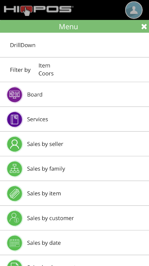Click the Sales by seller person icon
The image size is (149, 266).
click(x=15, y=144)
